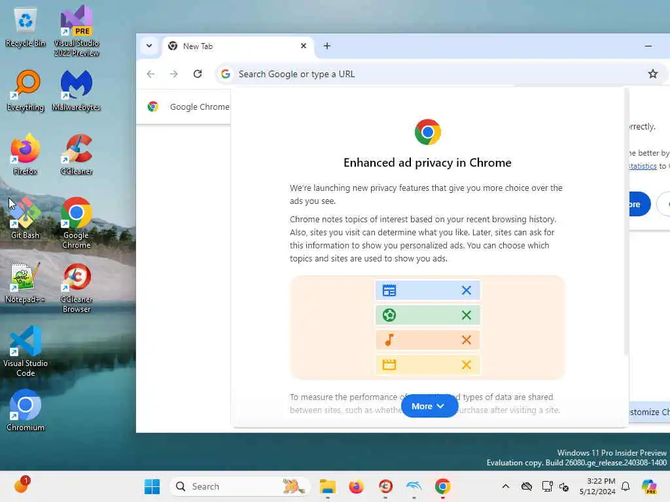The width and height of the screenshot is (670, 502).
Task: Show hidden system tray icons
Action: coord(506,486)
